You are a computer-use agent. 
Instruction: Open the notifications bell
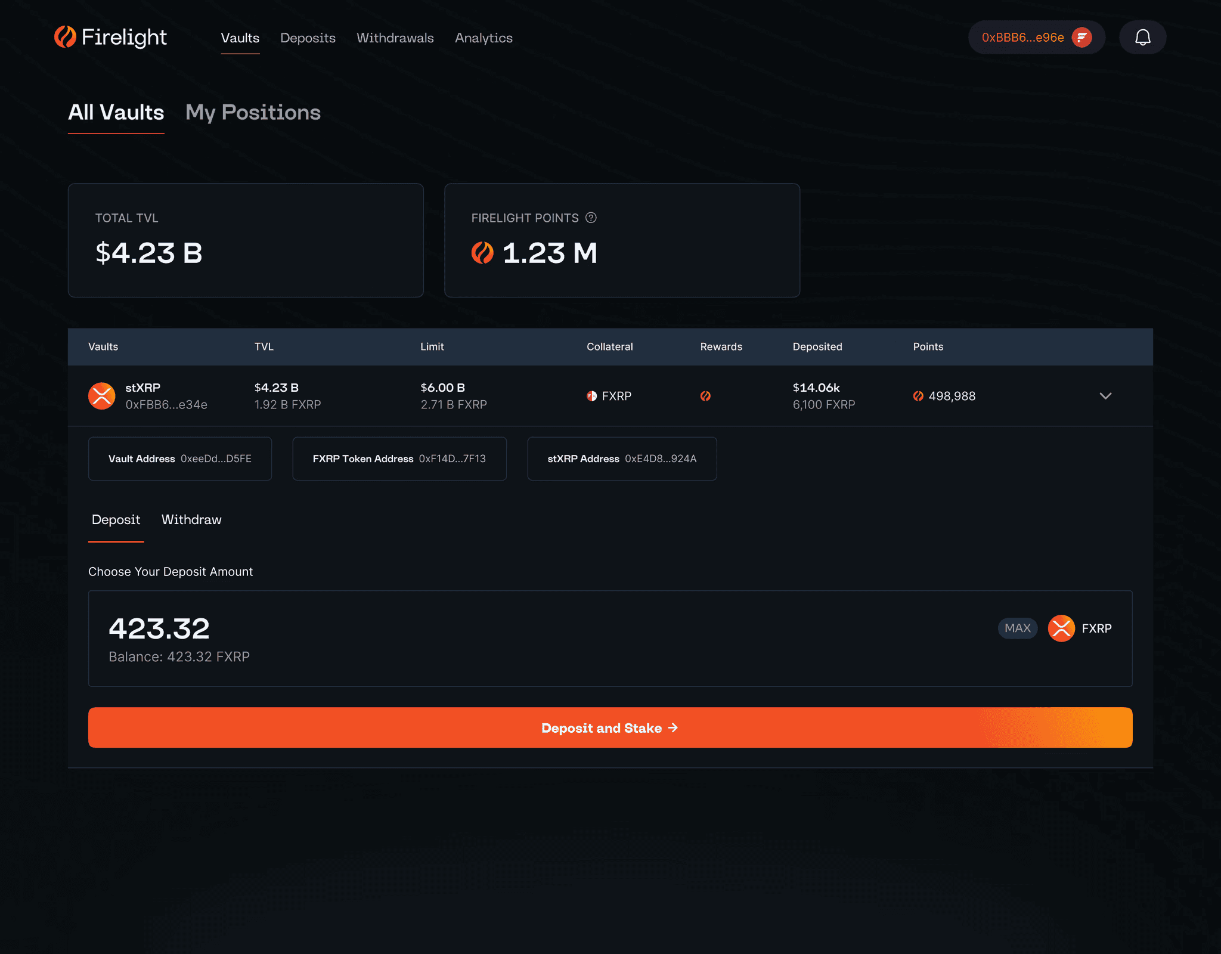1142,38
